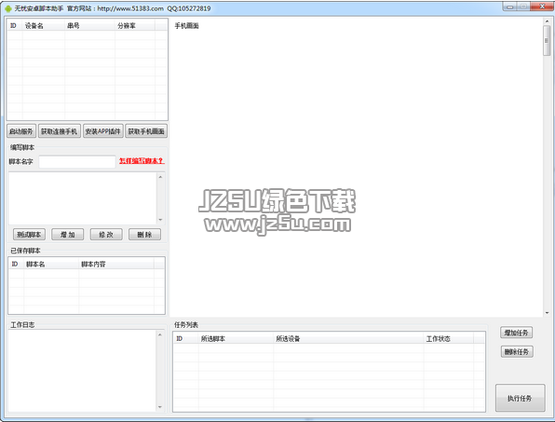Click the 修改 script button

pos(106,235)
